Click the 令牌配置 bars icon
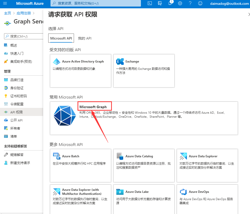 point(6,104)
